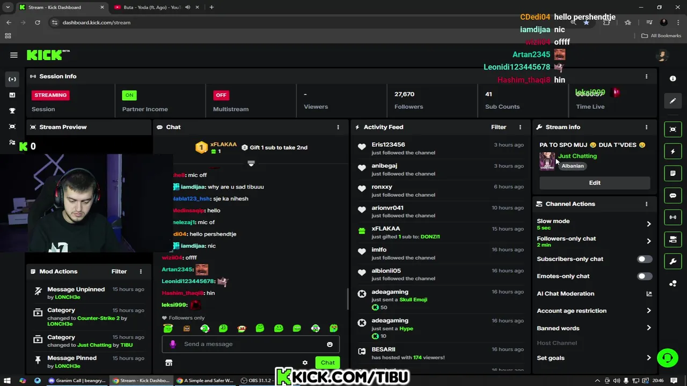Click the Just Chatting category link
The image size is (687, 386).
(x=578, y=156)
